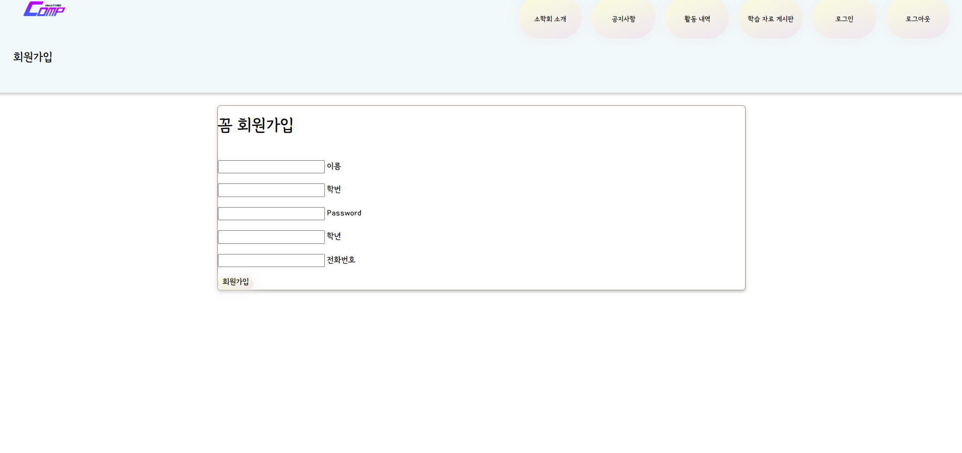Click the 학년 input field
The image size is (962, 453).
click(271, 237)
